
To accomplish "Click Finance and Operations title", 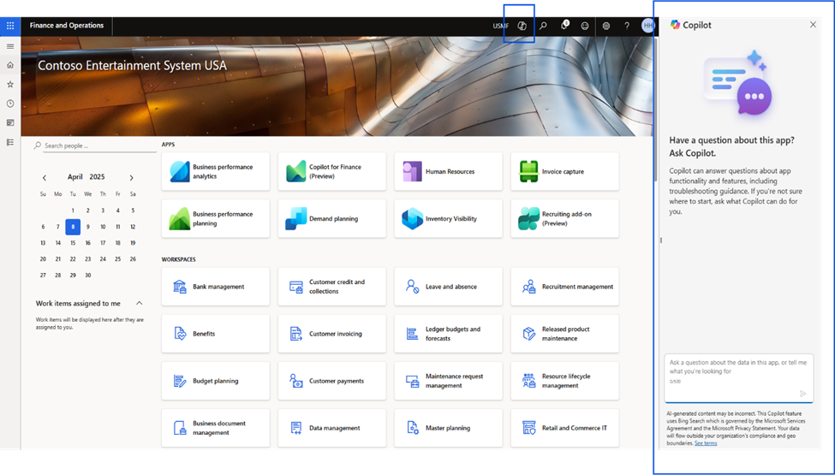I will click(x=67, y=26).
